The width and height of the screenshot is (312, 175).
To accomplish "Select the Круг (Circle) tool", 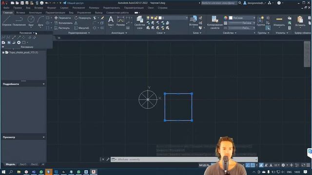I will [31, 21].
